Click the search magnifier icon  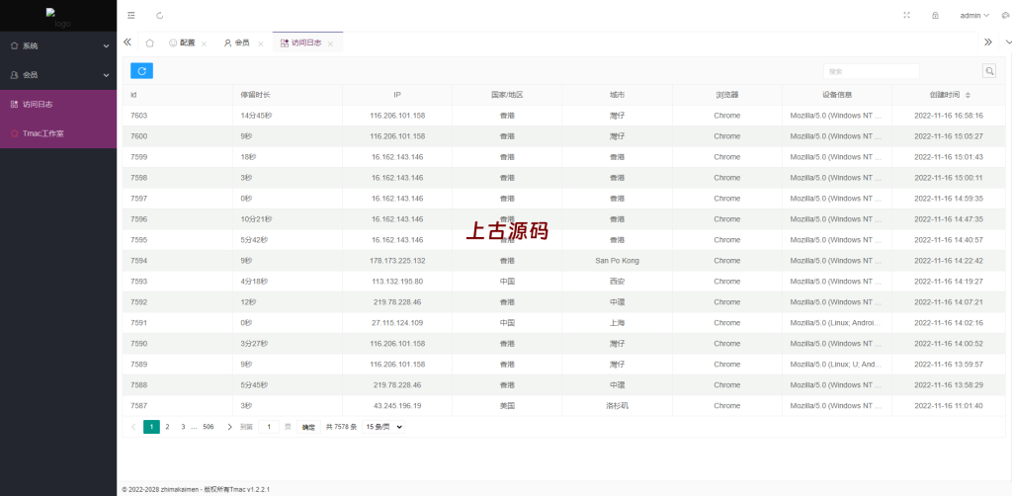(x=988, y=71)
